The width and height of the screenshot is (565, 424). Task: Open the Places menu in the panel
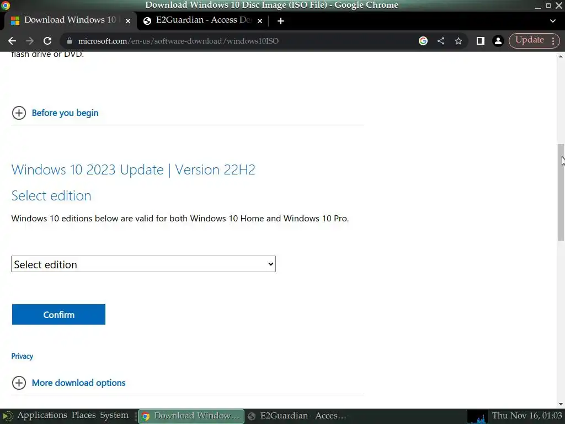click(x=84, y=415)
